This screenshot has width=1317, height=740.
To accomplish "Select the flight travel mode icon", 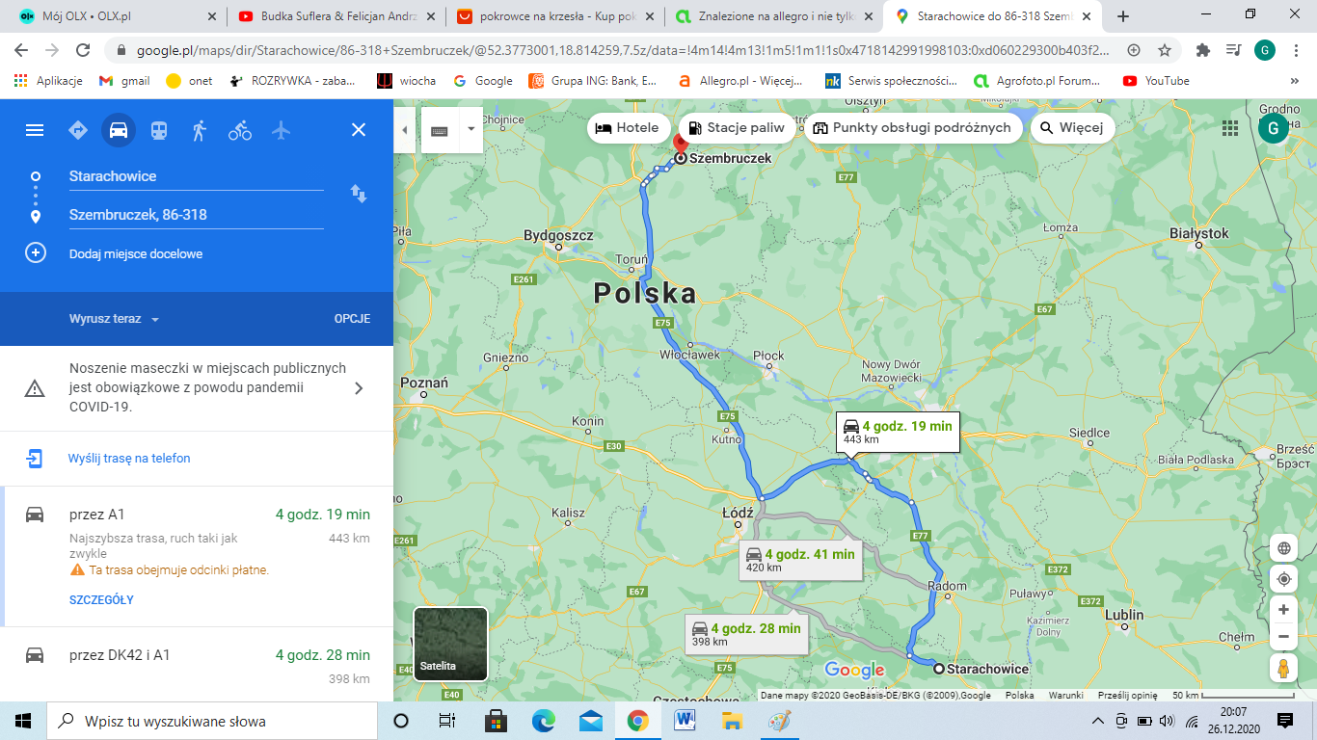I will pyautogui.click(x=281, y=130).
